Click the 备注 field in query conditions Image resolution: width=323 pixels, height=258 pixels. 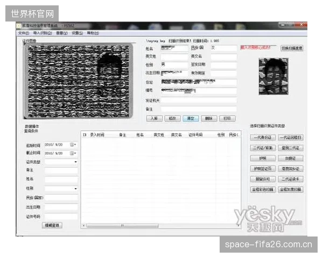coord(61,170)
